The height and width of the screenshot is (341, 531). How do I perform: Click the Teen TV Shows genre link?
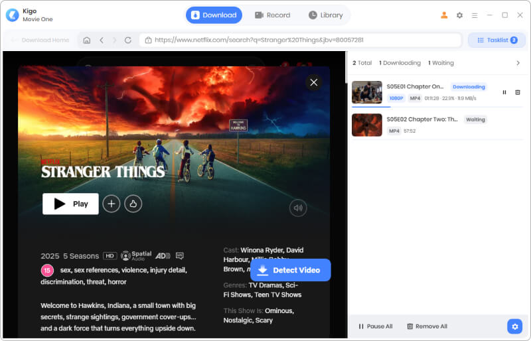click(277, 295)
